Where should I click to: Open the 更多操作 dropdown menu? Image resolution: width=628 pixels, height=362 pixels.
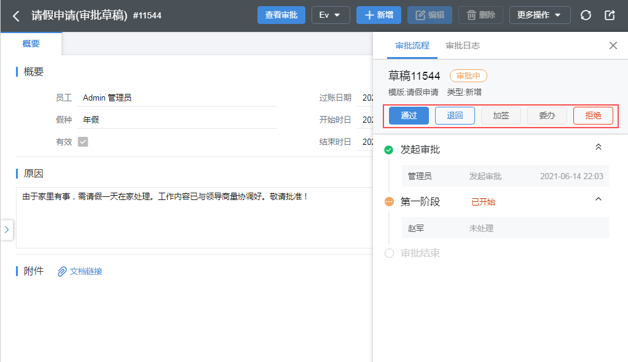(540, 15)
